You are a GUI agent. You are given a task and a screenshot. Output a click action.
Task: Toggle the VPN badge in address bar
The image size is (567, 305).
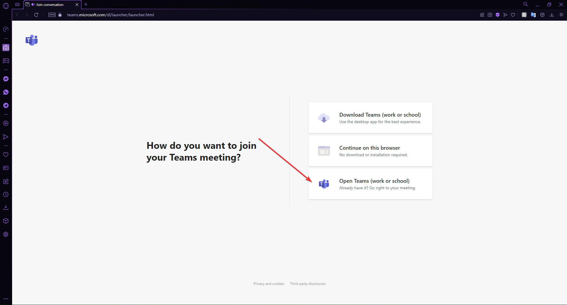tap(52, 15)
